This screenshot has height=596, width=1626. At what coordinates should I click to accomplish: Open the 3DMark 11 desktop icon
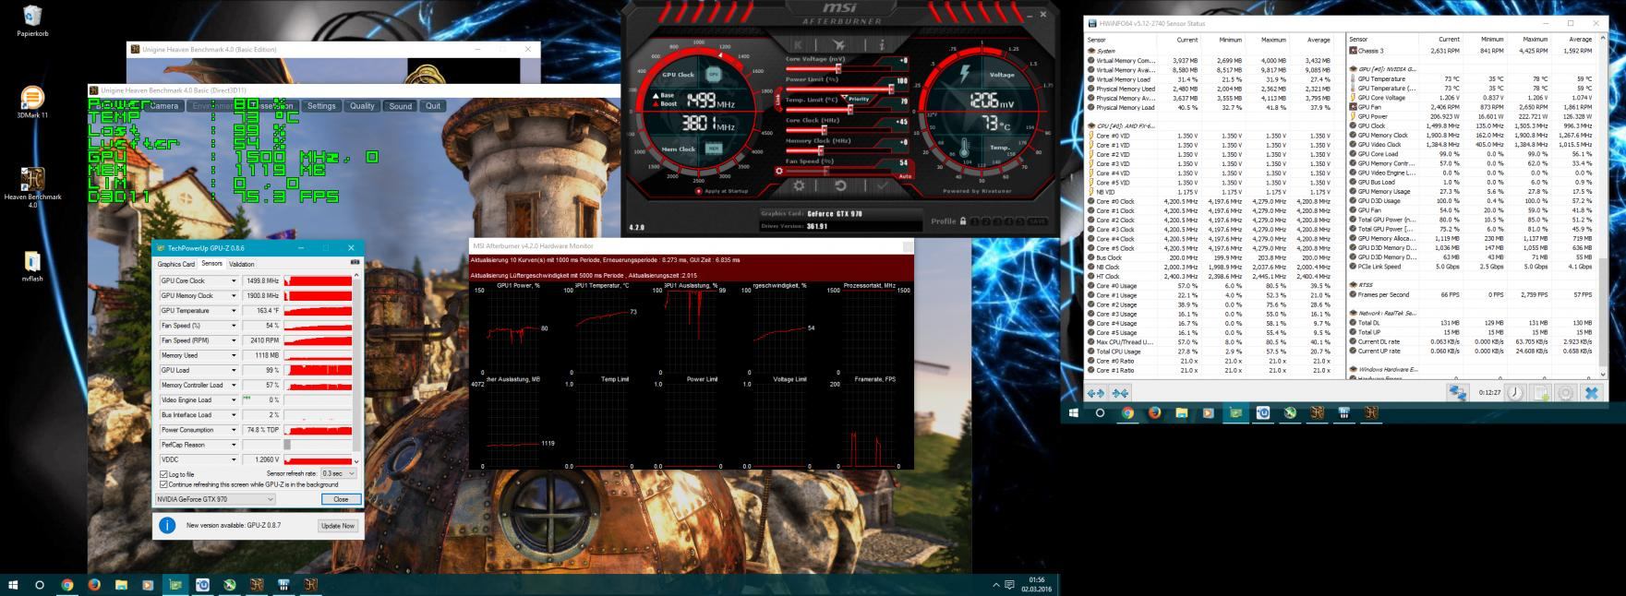[x=32, y=101]
